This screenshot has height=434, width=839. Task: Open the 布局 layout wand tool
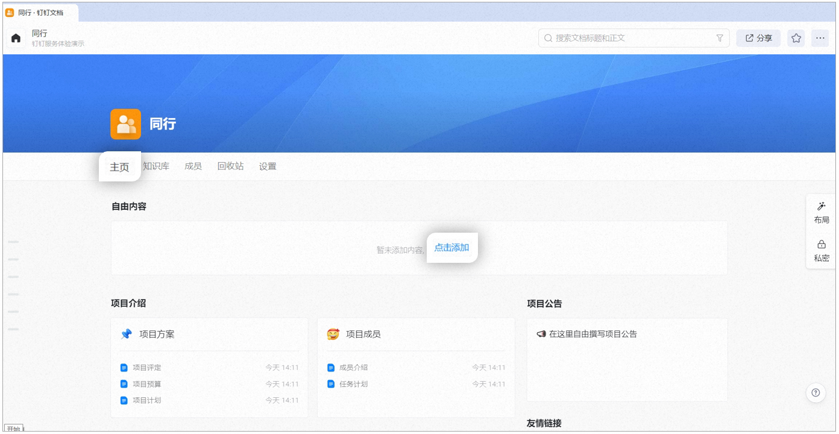pos(822,212)
